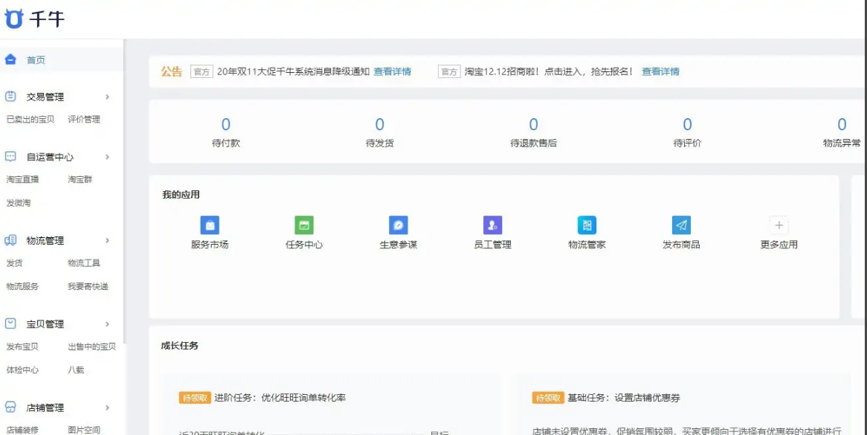Viewport: 867px width, 435px height.
Task: Click the 交易管理 sidebar icon
Action: 9,96
